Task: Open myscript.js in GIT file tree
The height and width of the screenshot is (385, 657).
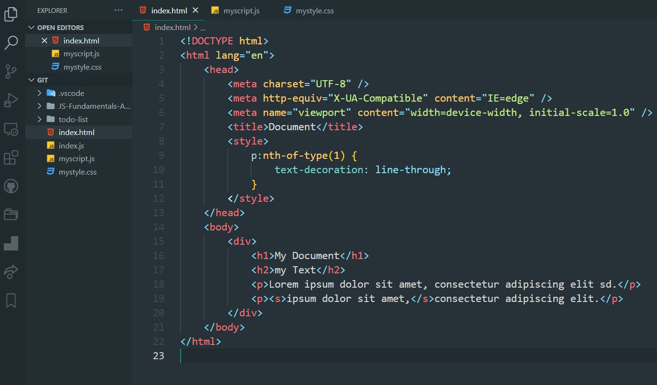Action: pyautogui.click(x=79, y=158)
